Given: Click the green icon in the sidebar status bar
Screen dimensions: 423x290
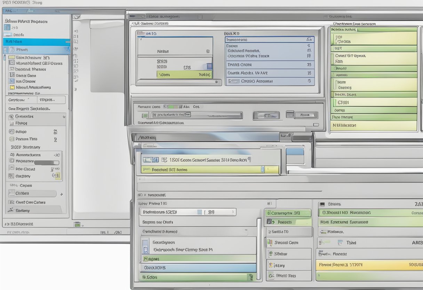Looking at the screenshot, I should (x=77, y=224).
